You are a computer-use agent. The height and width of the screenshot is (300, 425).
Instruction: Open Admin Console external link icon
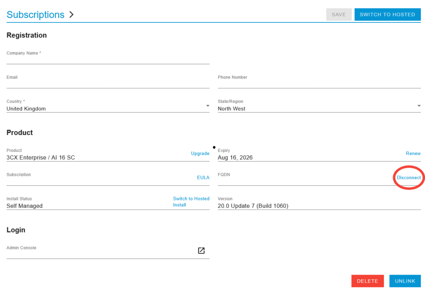(201, 251)
